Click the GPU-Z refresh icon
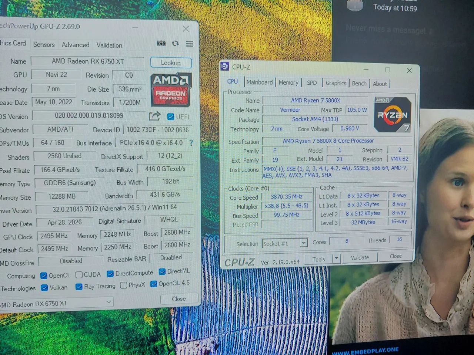474x355 pixels. 176,43
